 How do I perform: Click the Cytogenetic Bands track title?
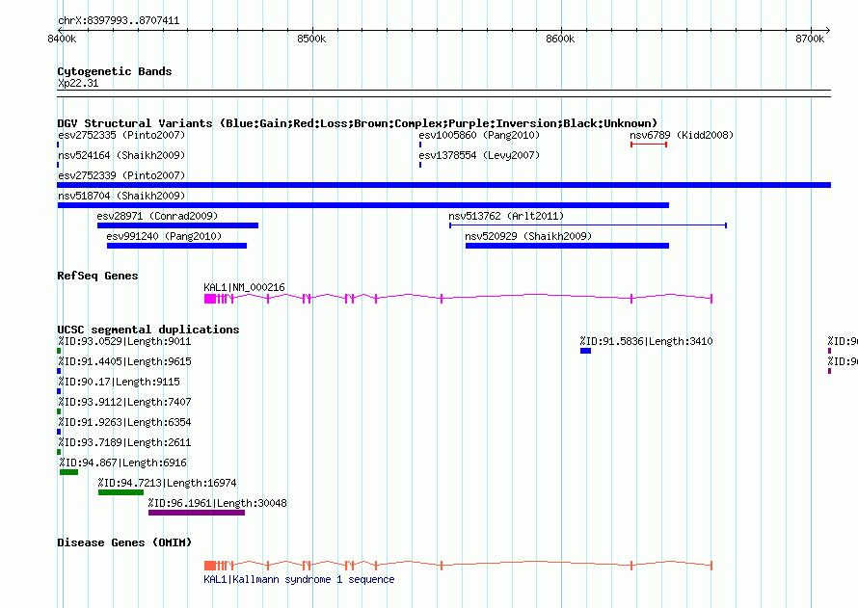pyautogui.click(x=115, y=71)
